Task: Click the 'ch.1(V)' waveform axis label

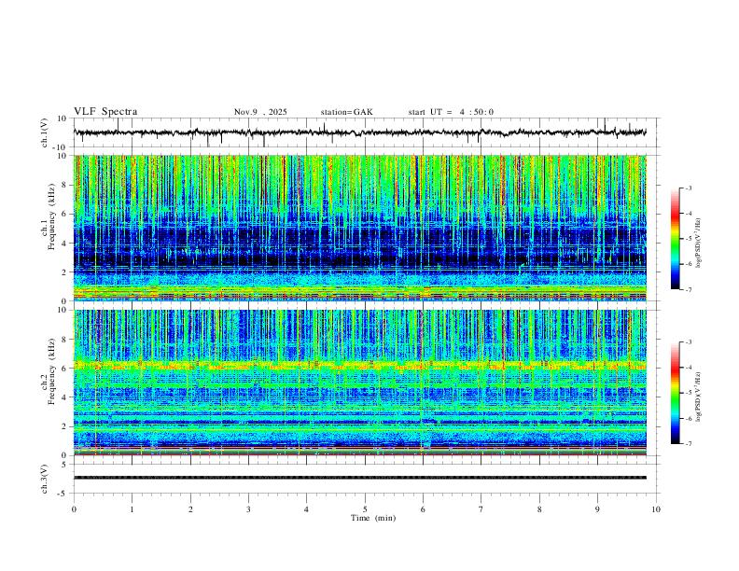Action: [45, 132]
